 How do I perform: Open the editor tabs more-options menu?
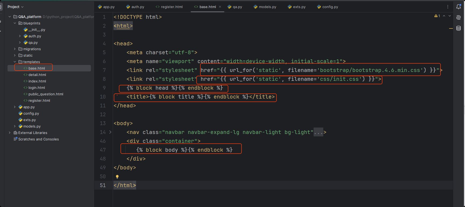point(448,7)
